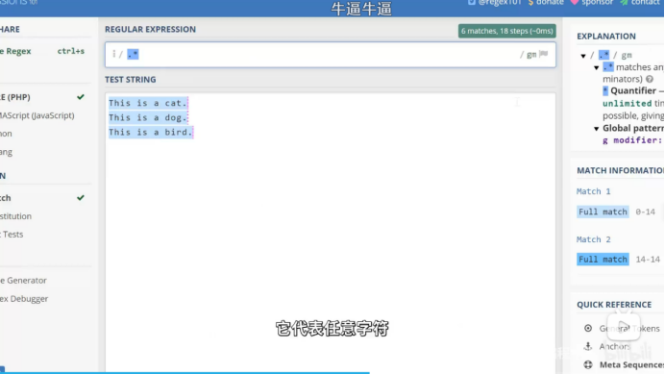
Task: Click the Match 1 heading
Action: 593,191
